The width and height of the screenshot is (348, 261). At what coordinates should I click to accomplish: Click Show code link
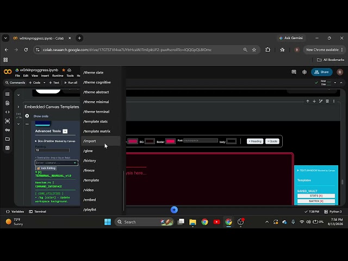tap(41, 116)
